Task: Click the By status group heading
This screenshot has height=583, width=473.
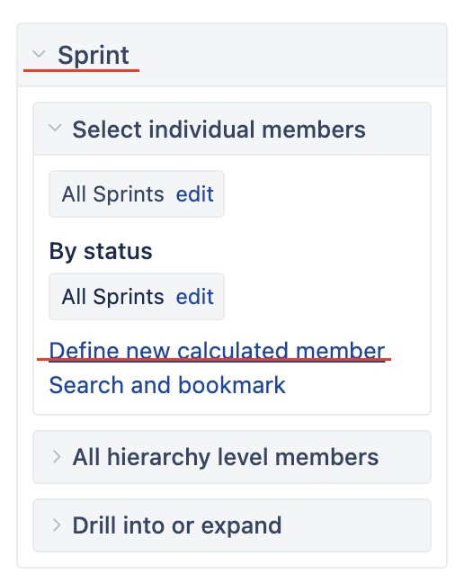Action: click(101, 251)
